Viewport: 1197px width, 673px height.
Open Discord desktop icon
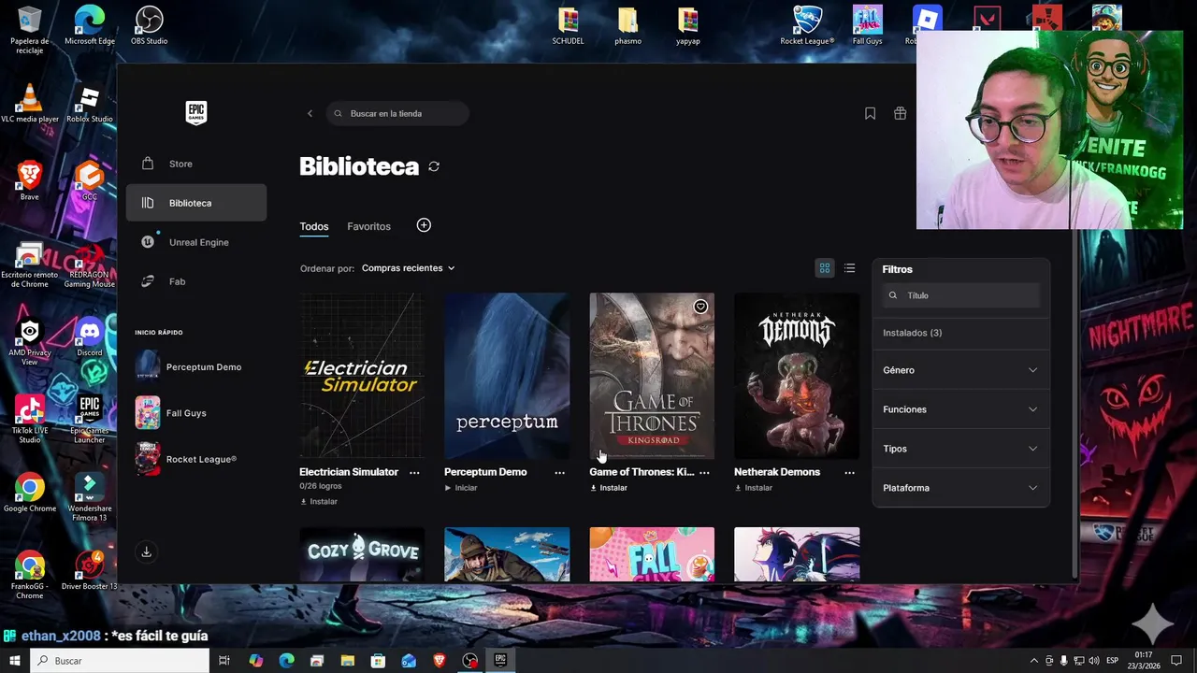pyautogui.click(x=90, y=336)
